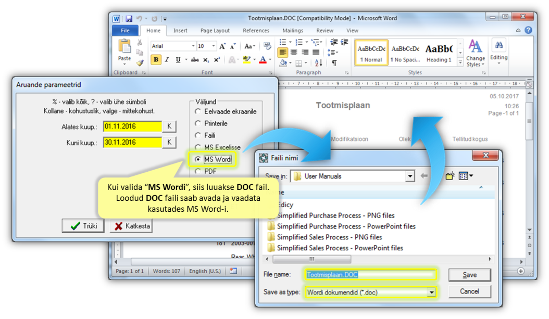Apply Strikethrough formatting in Word
The width and height of the screenshot is (549, 319).
click(195, 60)
